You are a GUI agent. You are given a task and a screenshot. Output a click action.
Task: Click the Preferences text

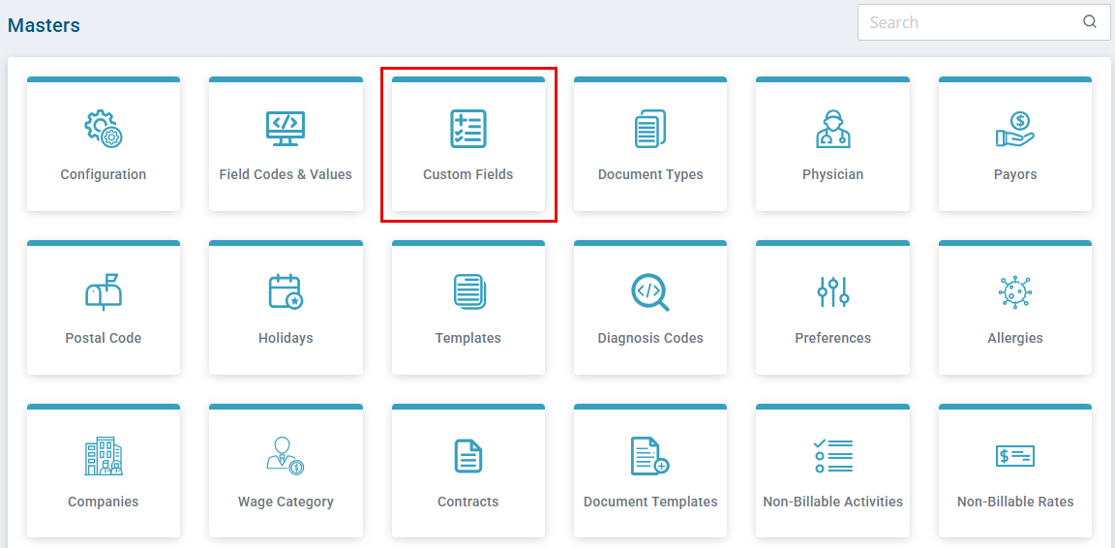pos(832,338)
